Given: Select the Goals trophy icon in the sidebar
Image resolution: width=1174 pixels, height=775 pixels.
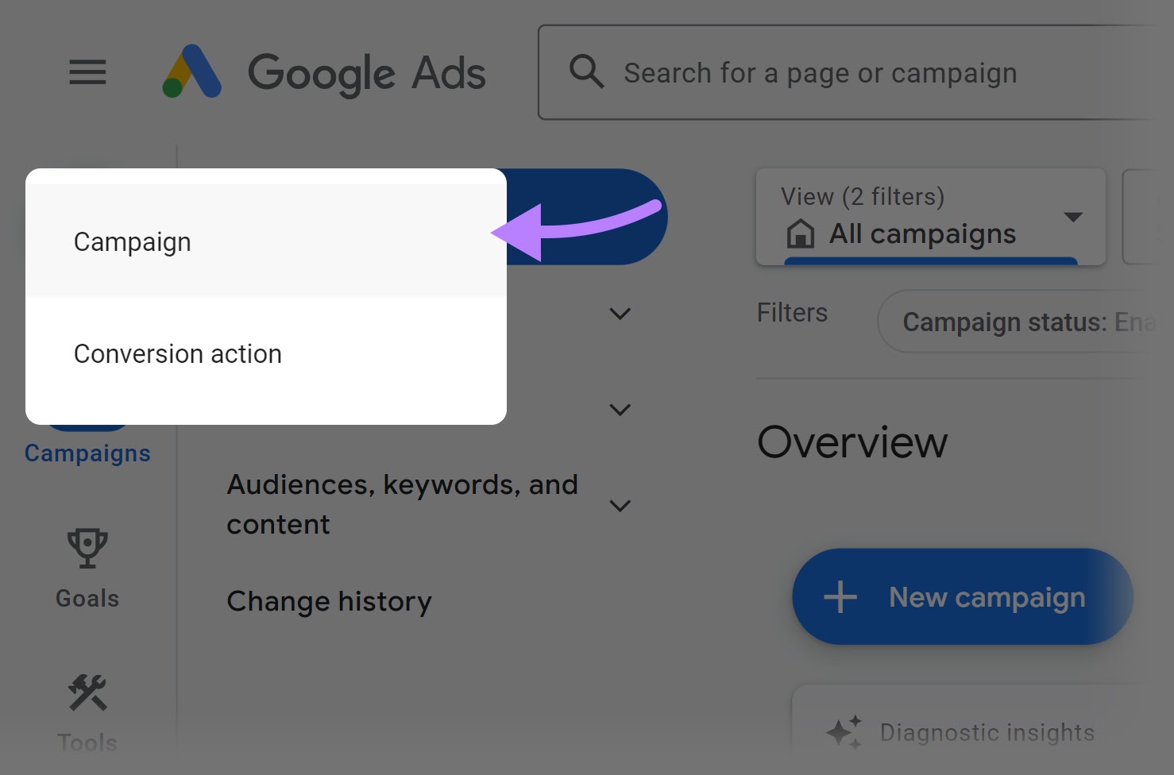Looking at the screenshot, I should [87, 548].
